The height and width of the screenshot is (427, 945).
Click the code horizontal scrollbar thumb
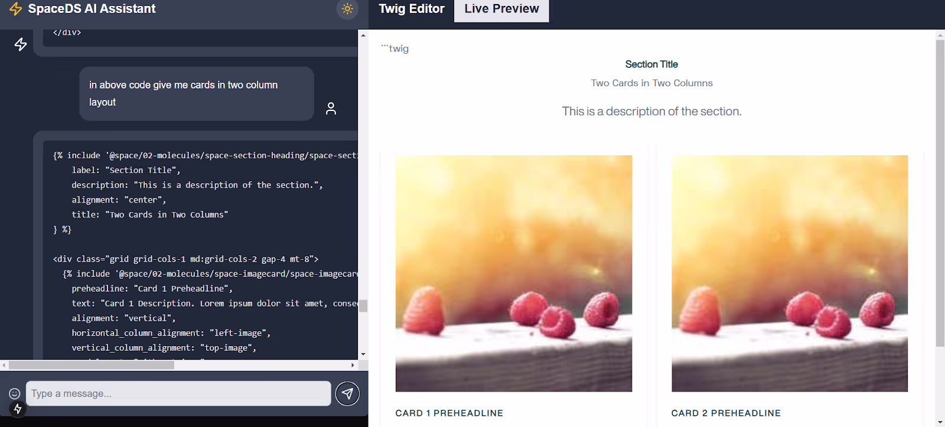[92, 365]
